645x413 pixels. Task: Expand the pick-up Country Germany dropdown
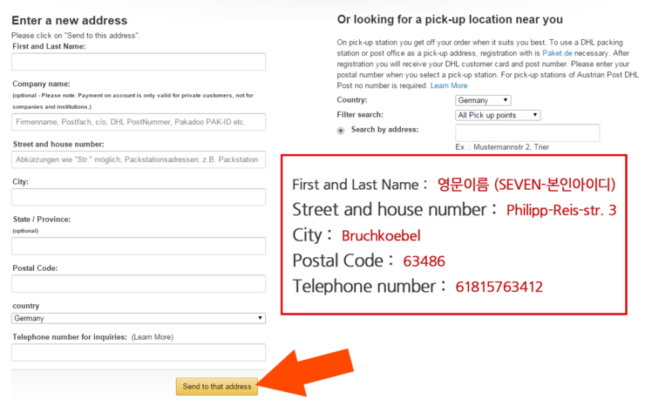click(483, 100)
